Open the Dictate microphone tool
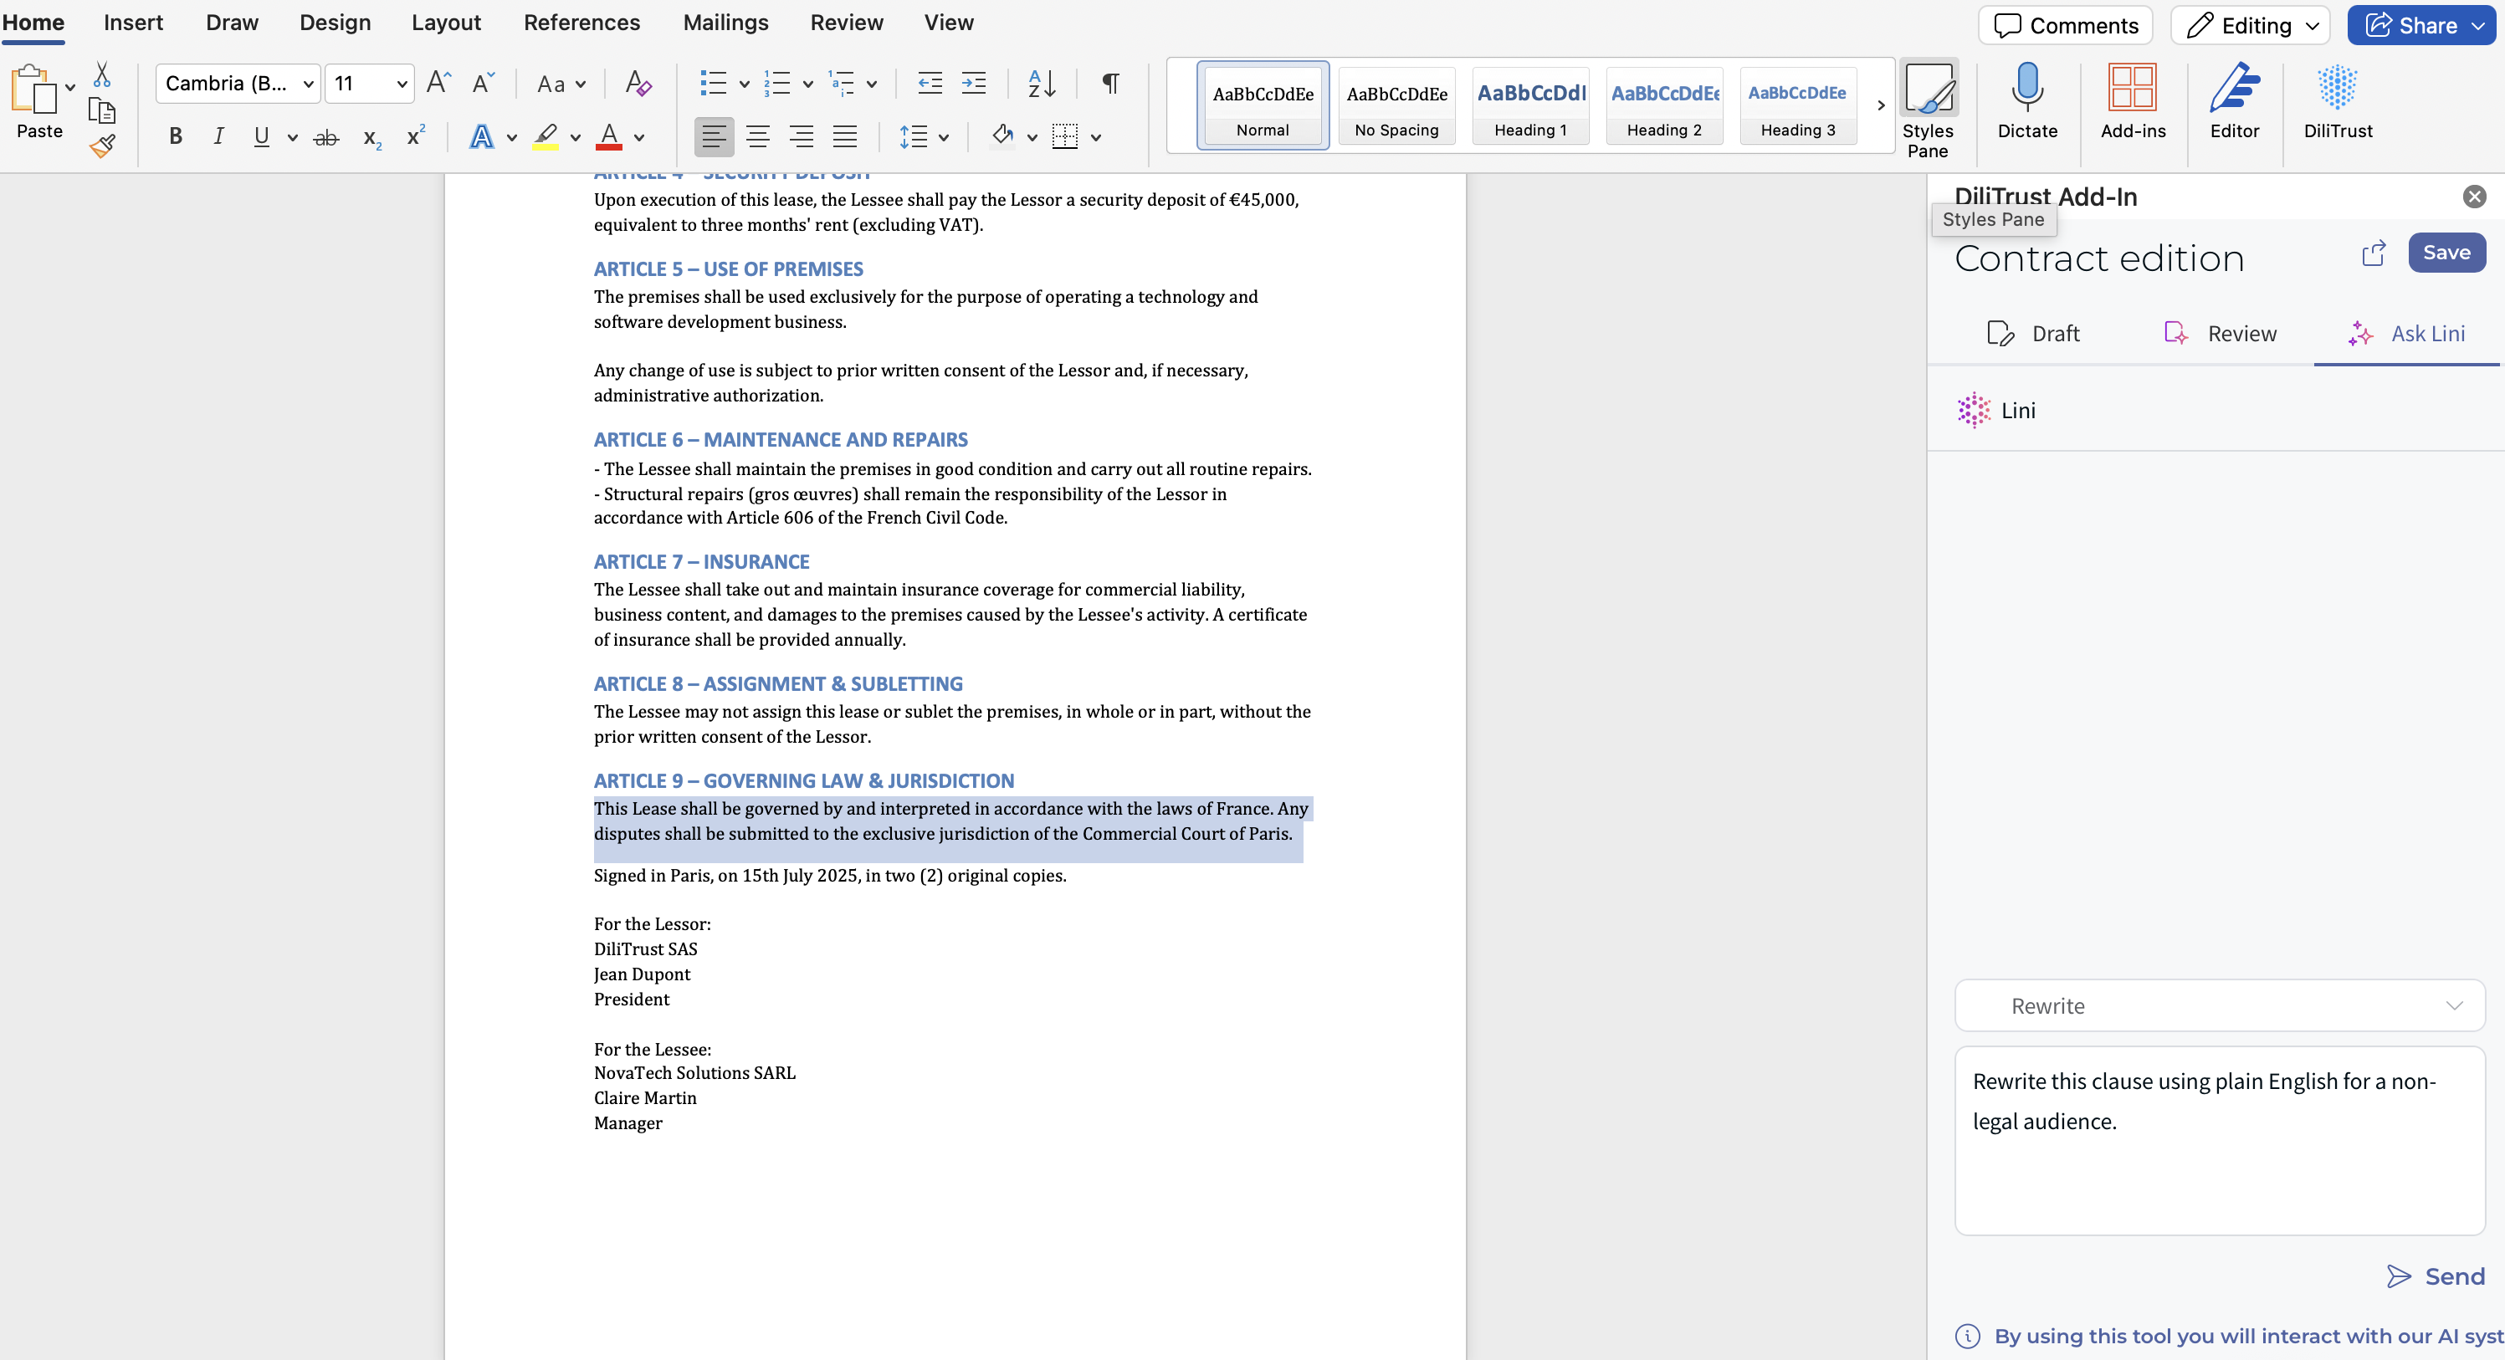Image resolution: width=2505 pixels, height=1360 pixels. (2026, 101)
